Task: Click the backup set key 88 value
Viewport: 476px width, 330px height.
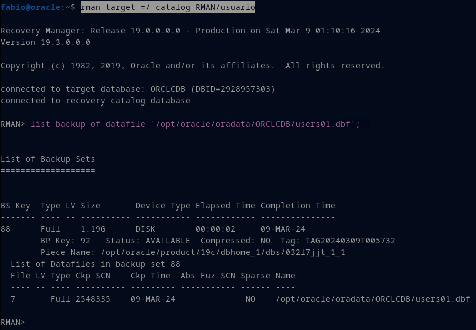Action: (x=6, y=229)
